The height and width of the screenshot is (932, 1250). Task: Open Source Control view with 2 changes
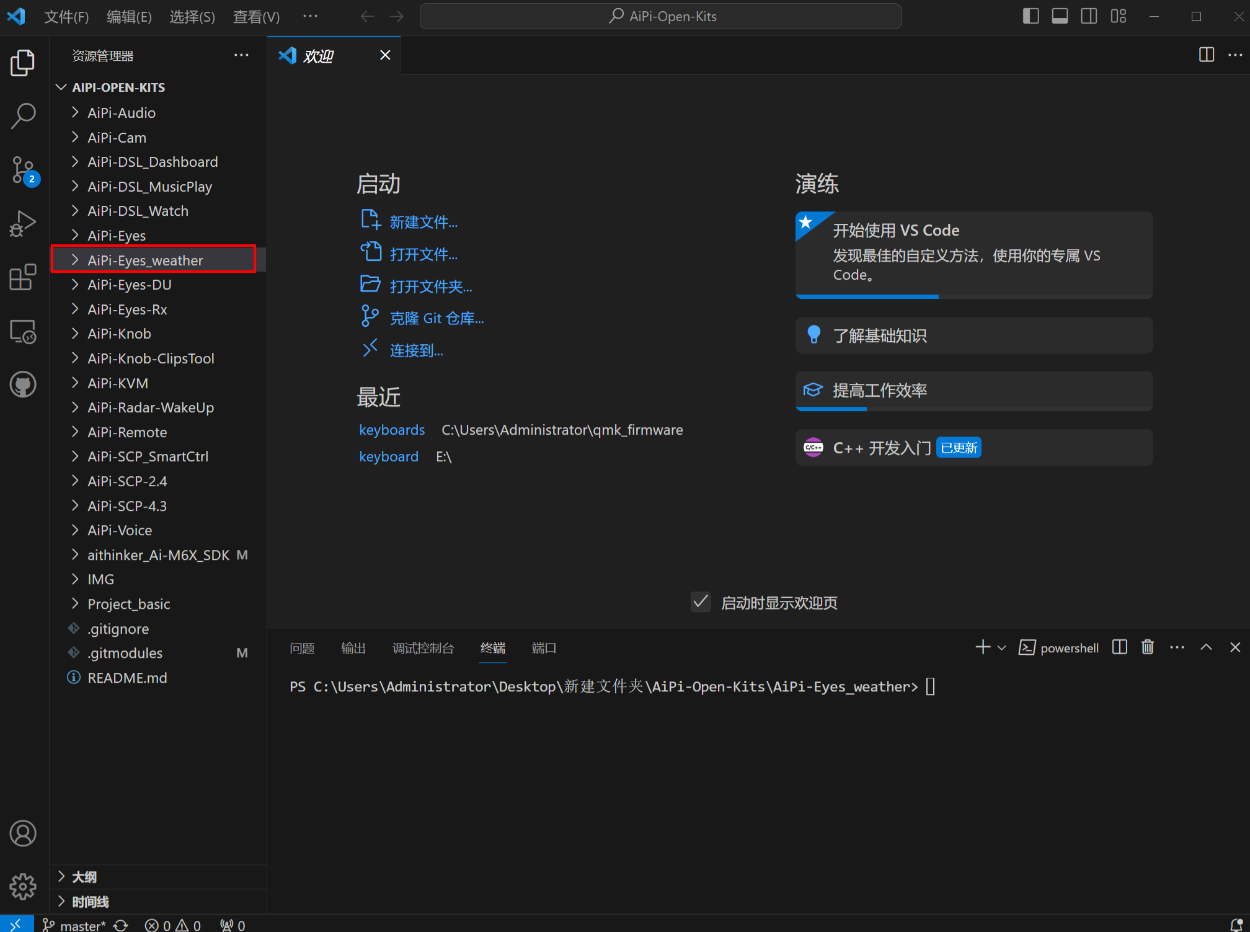coord(24,171)
